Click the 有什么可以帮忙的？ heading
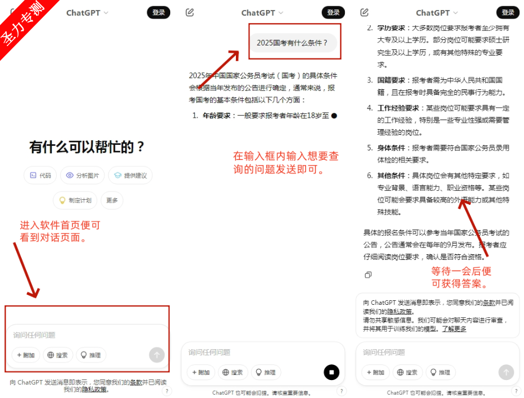 point(86,147)
